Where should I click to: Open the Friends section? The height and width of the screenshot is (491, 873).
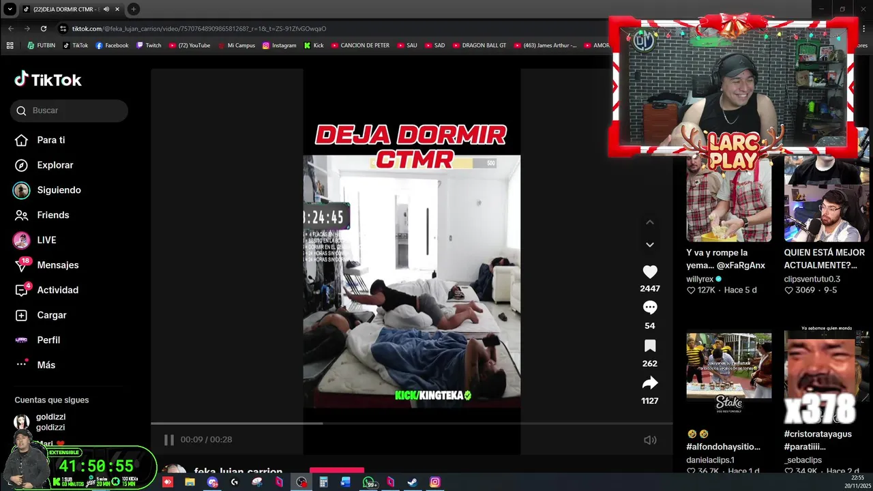point(42,215)
